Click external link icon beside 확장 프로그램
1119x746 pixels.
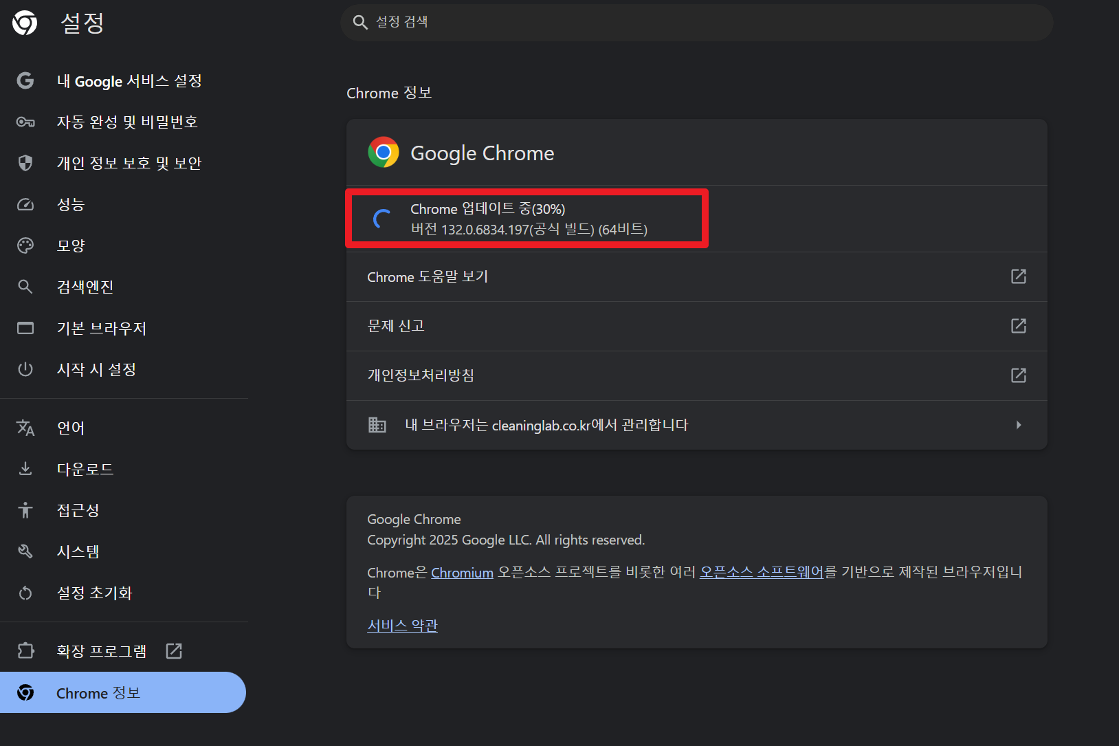point(174,650)
